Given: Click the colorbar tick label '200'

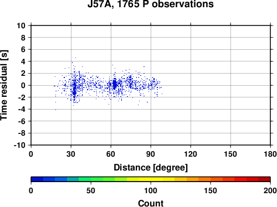Looking at the screenshot, I should pos(270,190).
